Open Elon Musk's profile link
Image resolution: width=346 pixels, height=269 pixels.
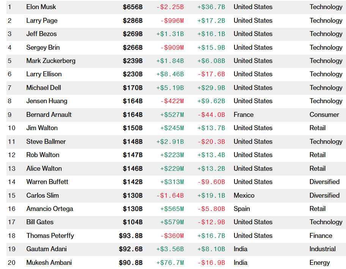click(41, 7)
